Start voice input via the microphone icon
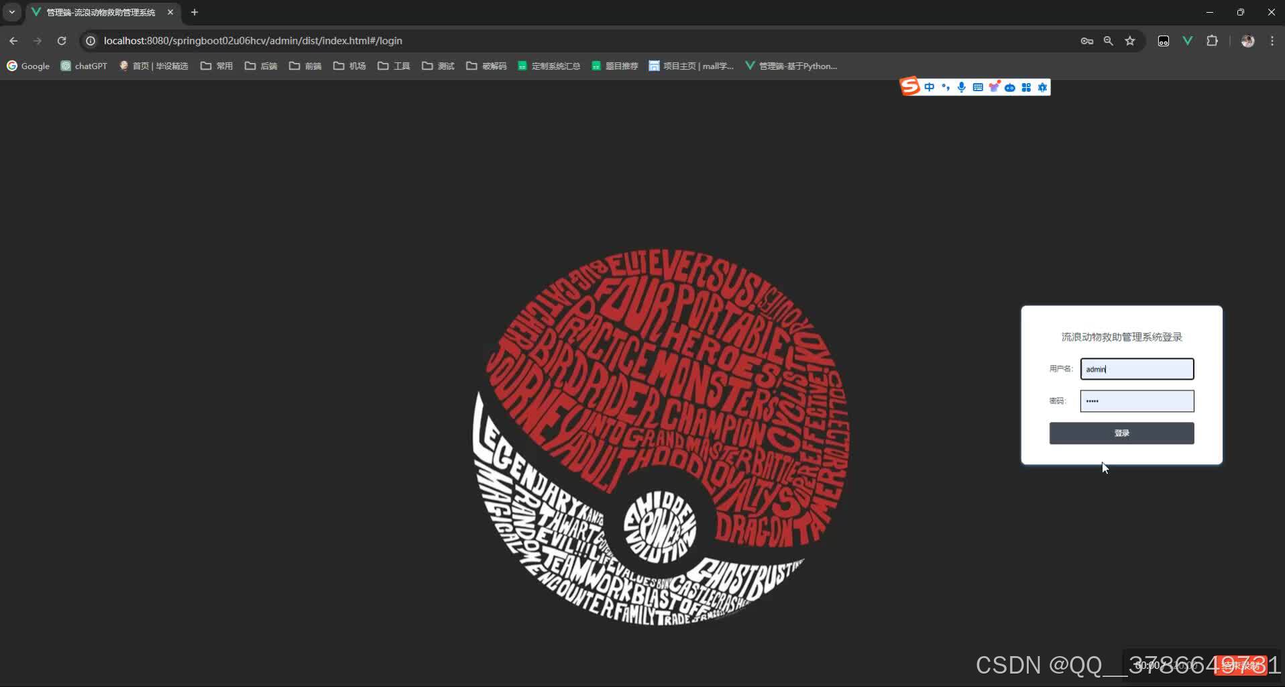 961,87
